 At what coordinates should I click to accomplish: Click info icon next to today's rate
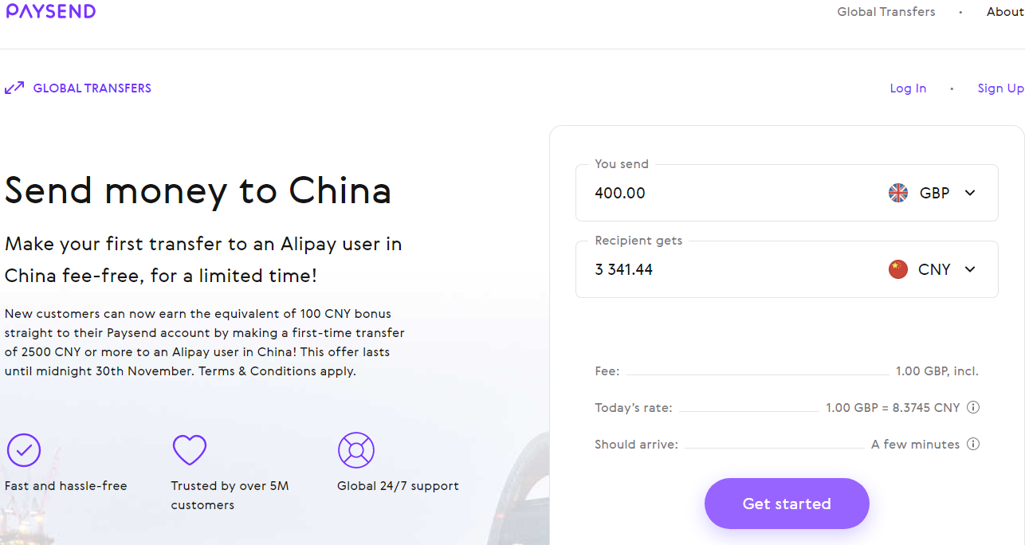tap(972, 407)
